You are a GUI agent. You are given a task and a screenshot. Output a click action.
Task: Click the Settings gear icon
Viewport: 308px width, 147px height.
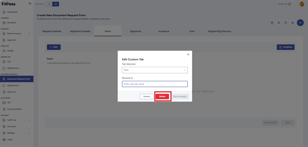(4, 133)
